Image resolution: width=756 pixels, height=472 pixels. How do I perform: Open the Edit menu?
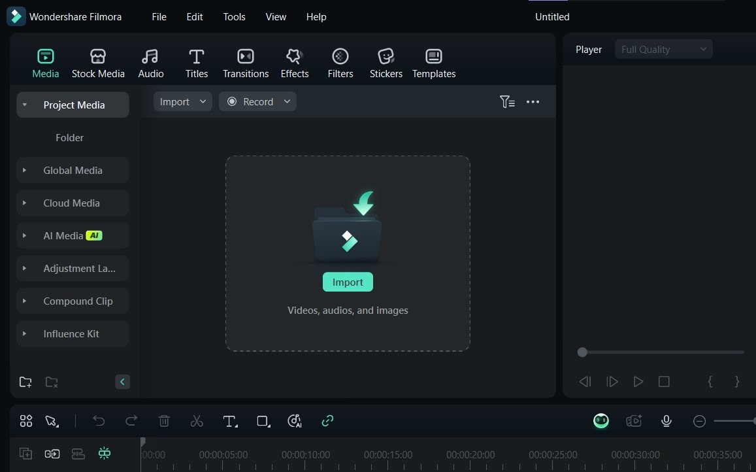pos(194,17)
